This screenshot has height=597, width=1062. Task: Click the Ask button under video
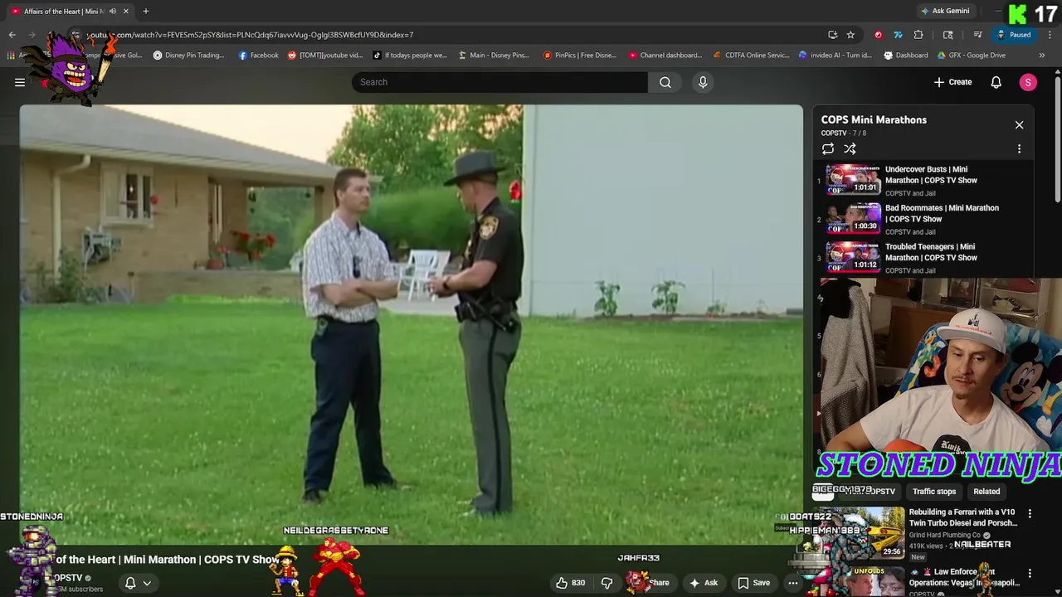704,583
